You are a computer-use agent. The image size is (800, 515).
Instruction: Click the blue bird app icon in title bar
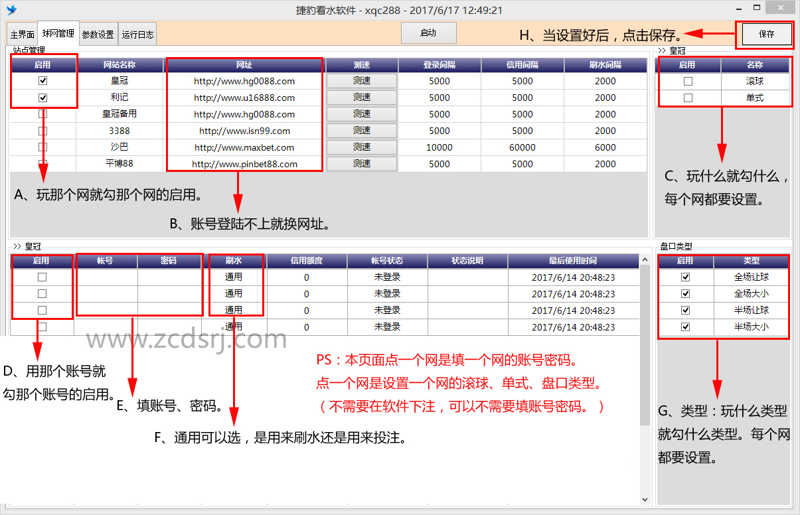point(11,10)
